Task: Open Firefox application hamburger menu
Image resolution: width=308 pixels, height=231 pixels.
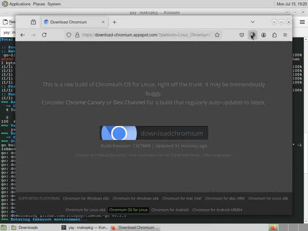Action: click(285, 35)
